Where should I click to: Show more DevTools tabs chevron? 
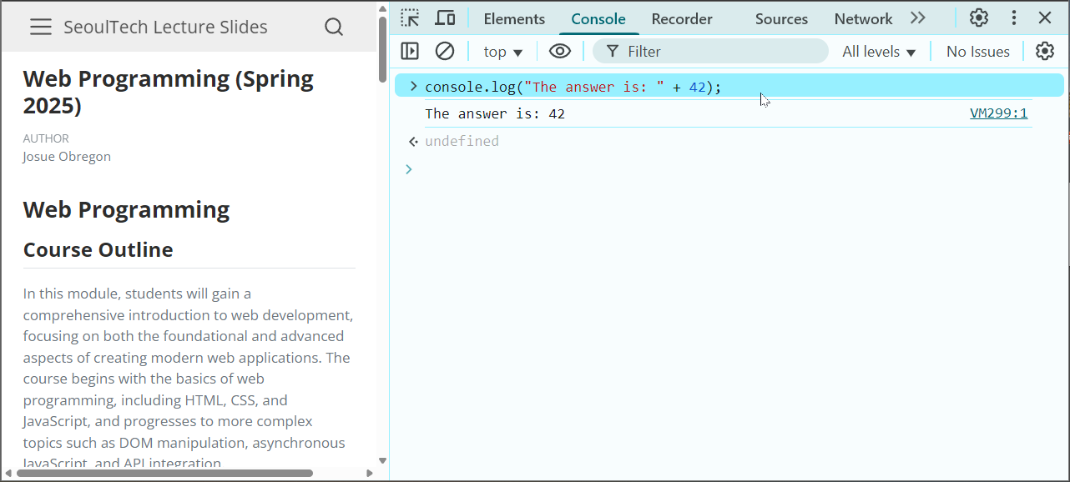(x=918, y=18)
